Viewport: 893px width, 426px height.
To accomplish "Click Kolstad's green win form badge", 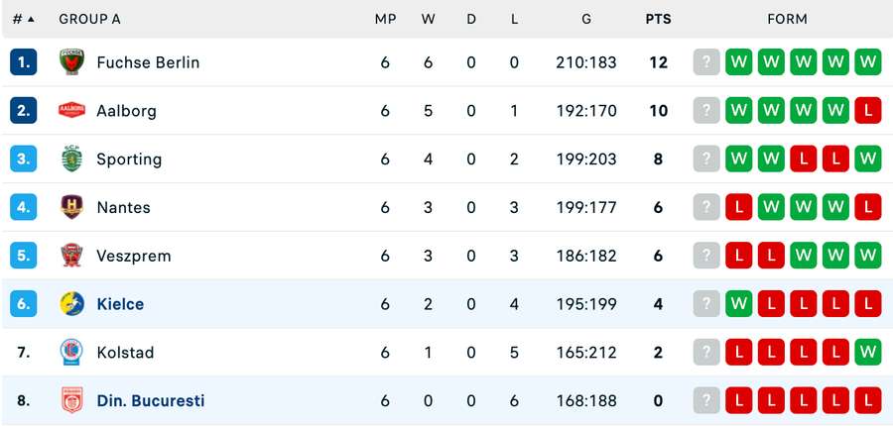I will (x=867, y=352).
